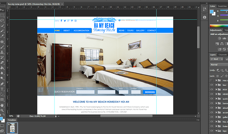Switch to the Swatches tab
This screenshot has width=228, height=134.
(x=222, y=6)
